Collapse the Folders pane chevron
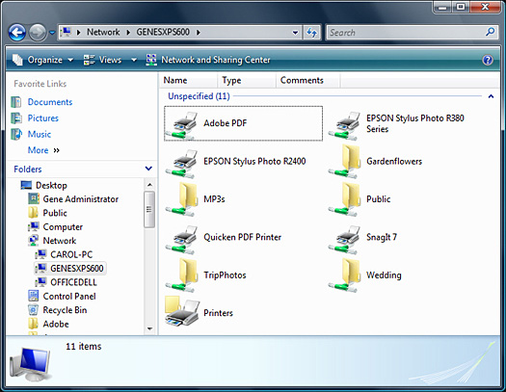This screenshot has width=506, height=392. click(148, 169)
